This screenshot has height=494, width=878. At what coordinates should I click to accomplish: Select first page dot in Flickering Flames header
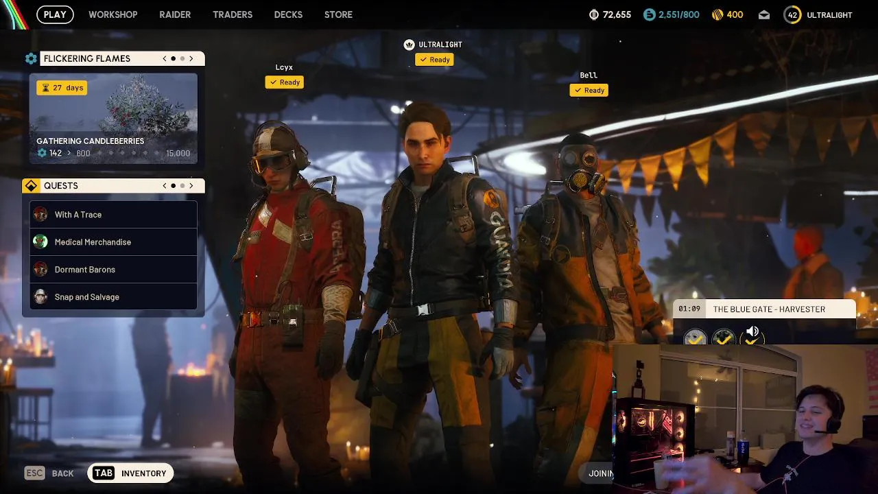tap(173, 58)
